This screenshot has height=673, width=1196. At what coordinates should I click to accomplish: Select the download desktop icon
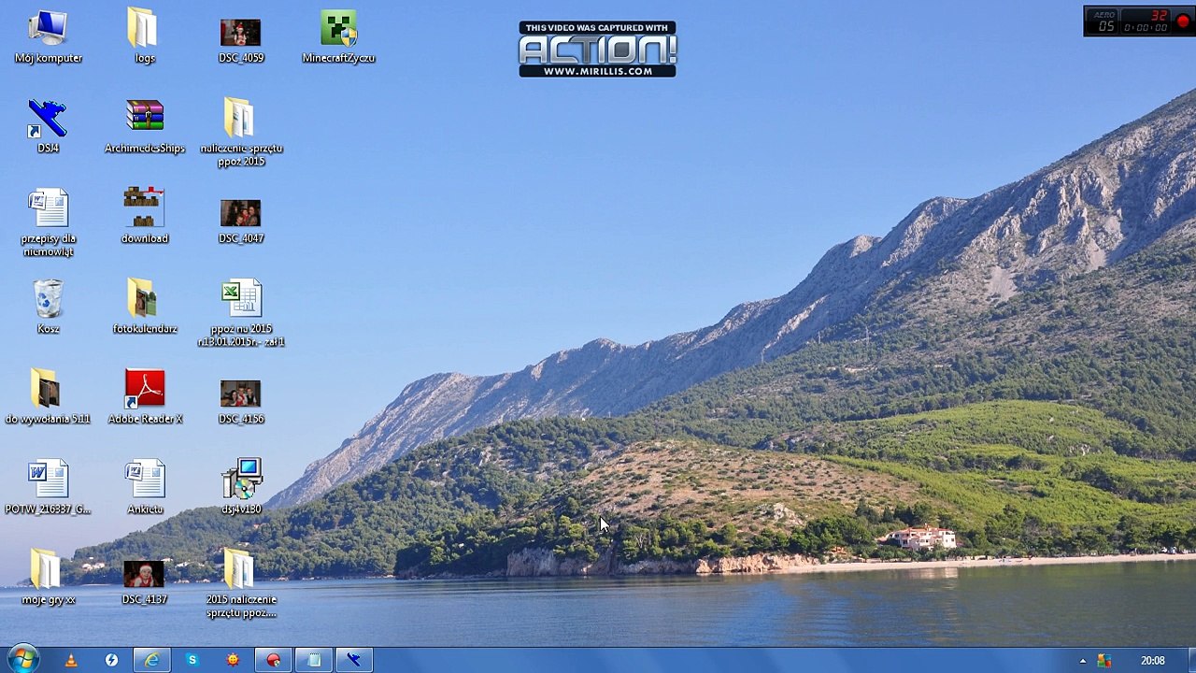click(145, 217)
